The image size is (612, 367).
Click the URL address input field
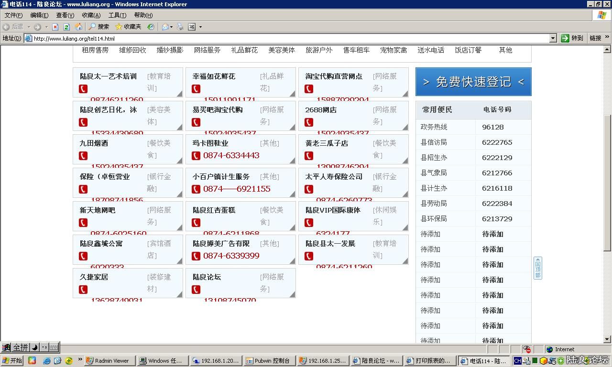[x=287, y=38]
